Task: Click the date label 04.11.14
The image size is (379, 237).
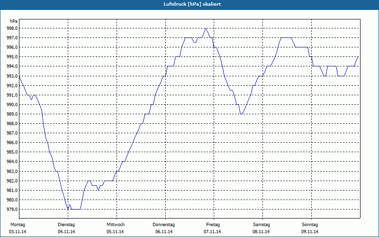Action: [66, 232]
